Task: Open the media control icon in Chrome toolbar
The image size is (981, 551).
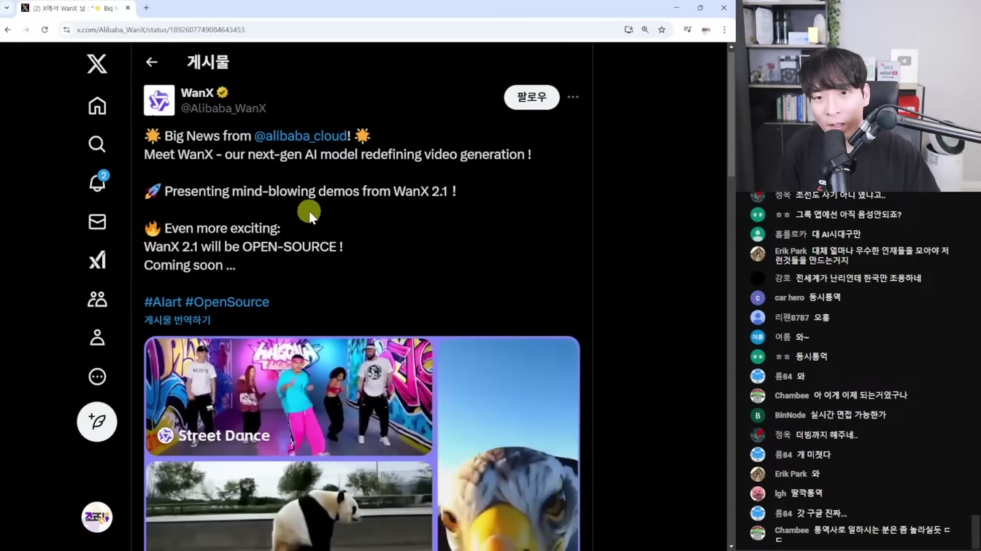Action: [688, 30]
